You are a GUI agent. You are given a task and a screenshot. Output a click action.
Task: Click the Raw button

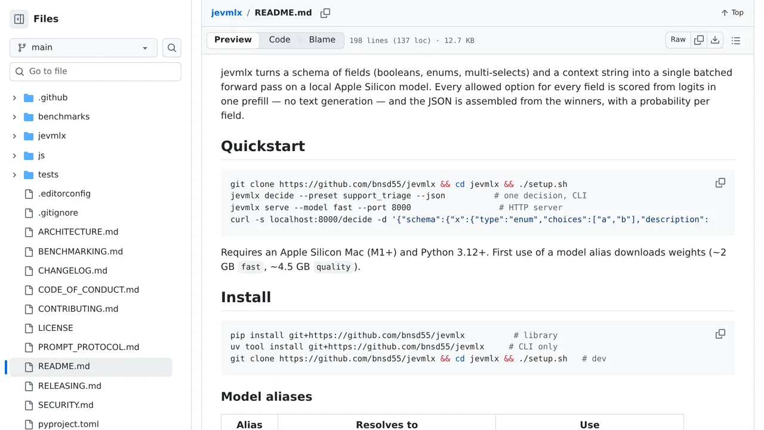pyautogui.click(x=678, y=40)
